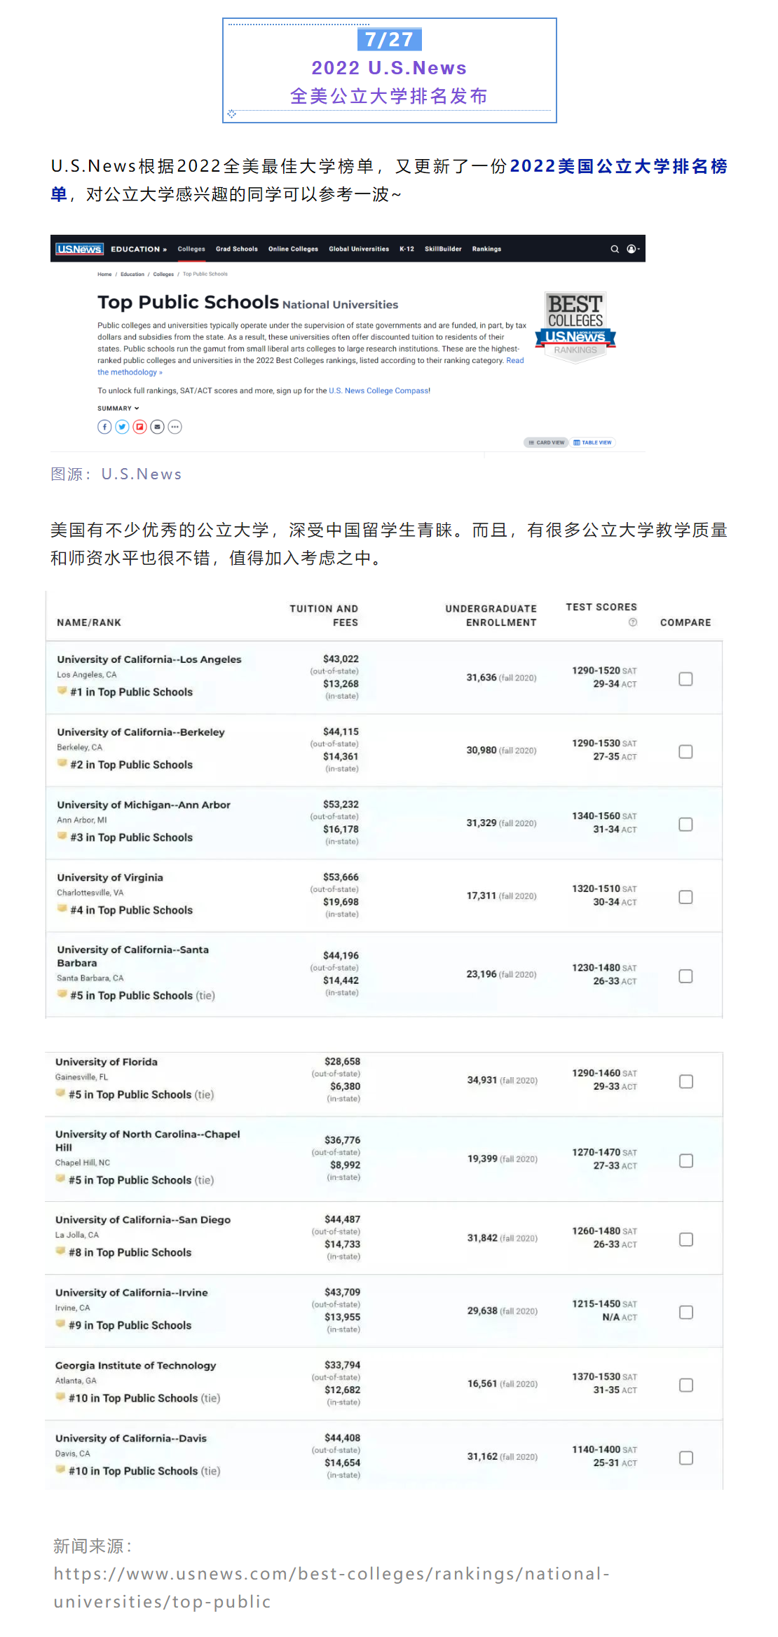This screenshot has height=1637, width=778.
Task: Tick compare checkbox for University of Florida
Action: [x=686, y=1082]
